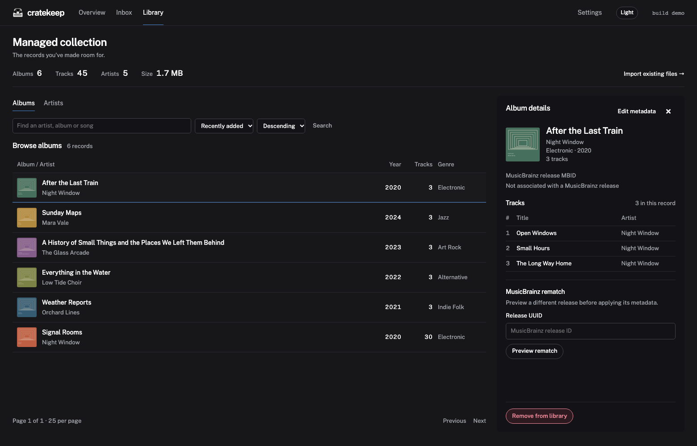Click Weather Reports album cover thumbnail

point(27,307)
